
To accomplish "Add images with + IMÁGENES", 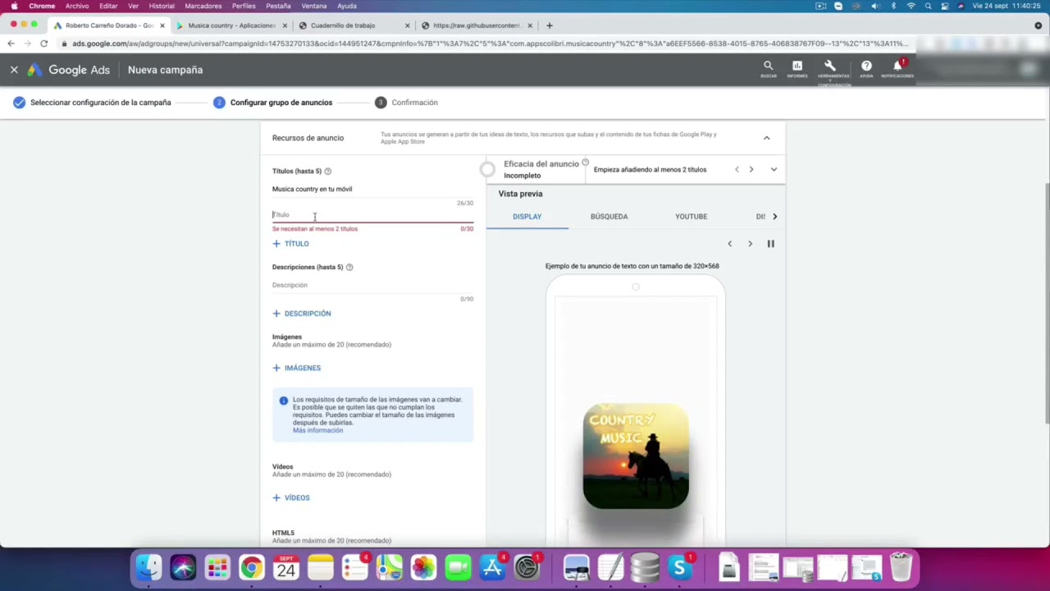I will tap(296, 368).
